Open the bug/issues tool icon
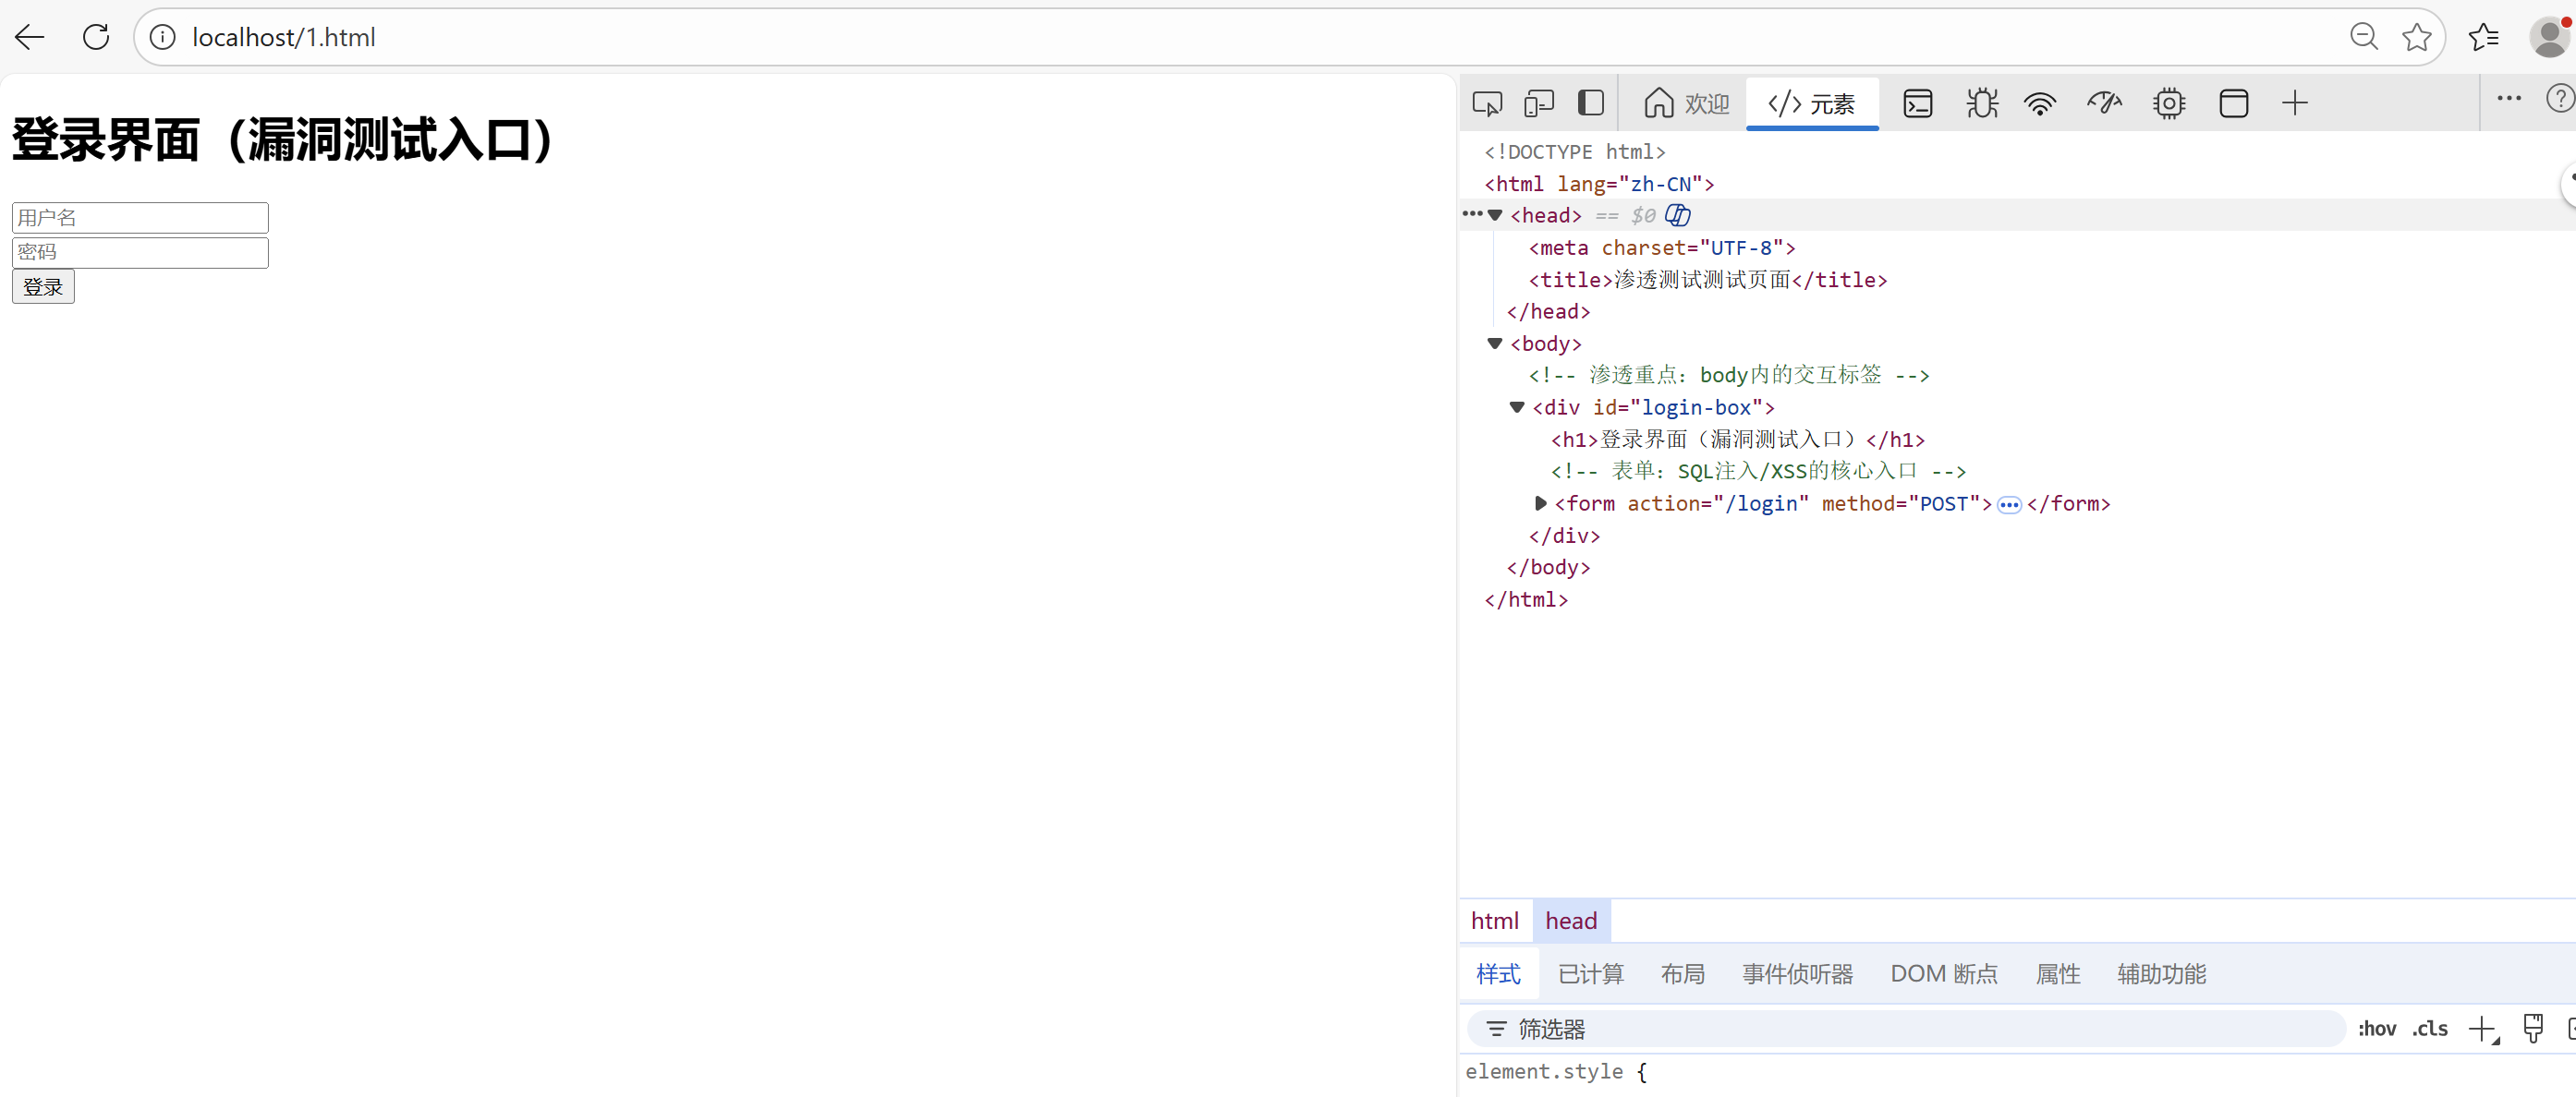The height and width of the screenshot is (1097, 2576). 1982,102
